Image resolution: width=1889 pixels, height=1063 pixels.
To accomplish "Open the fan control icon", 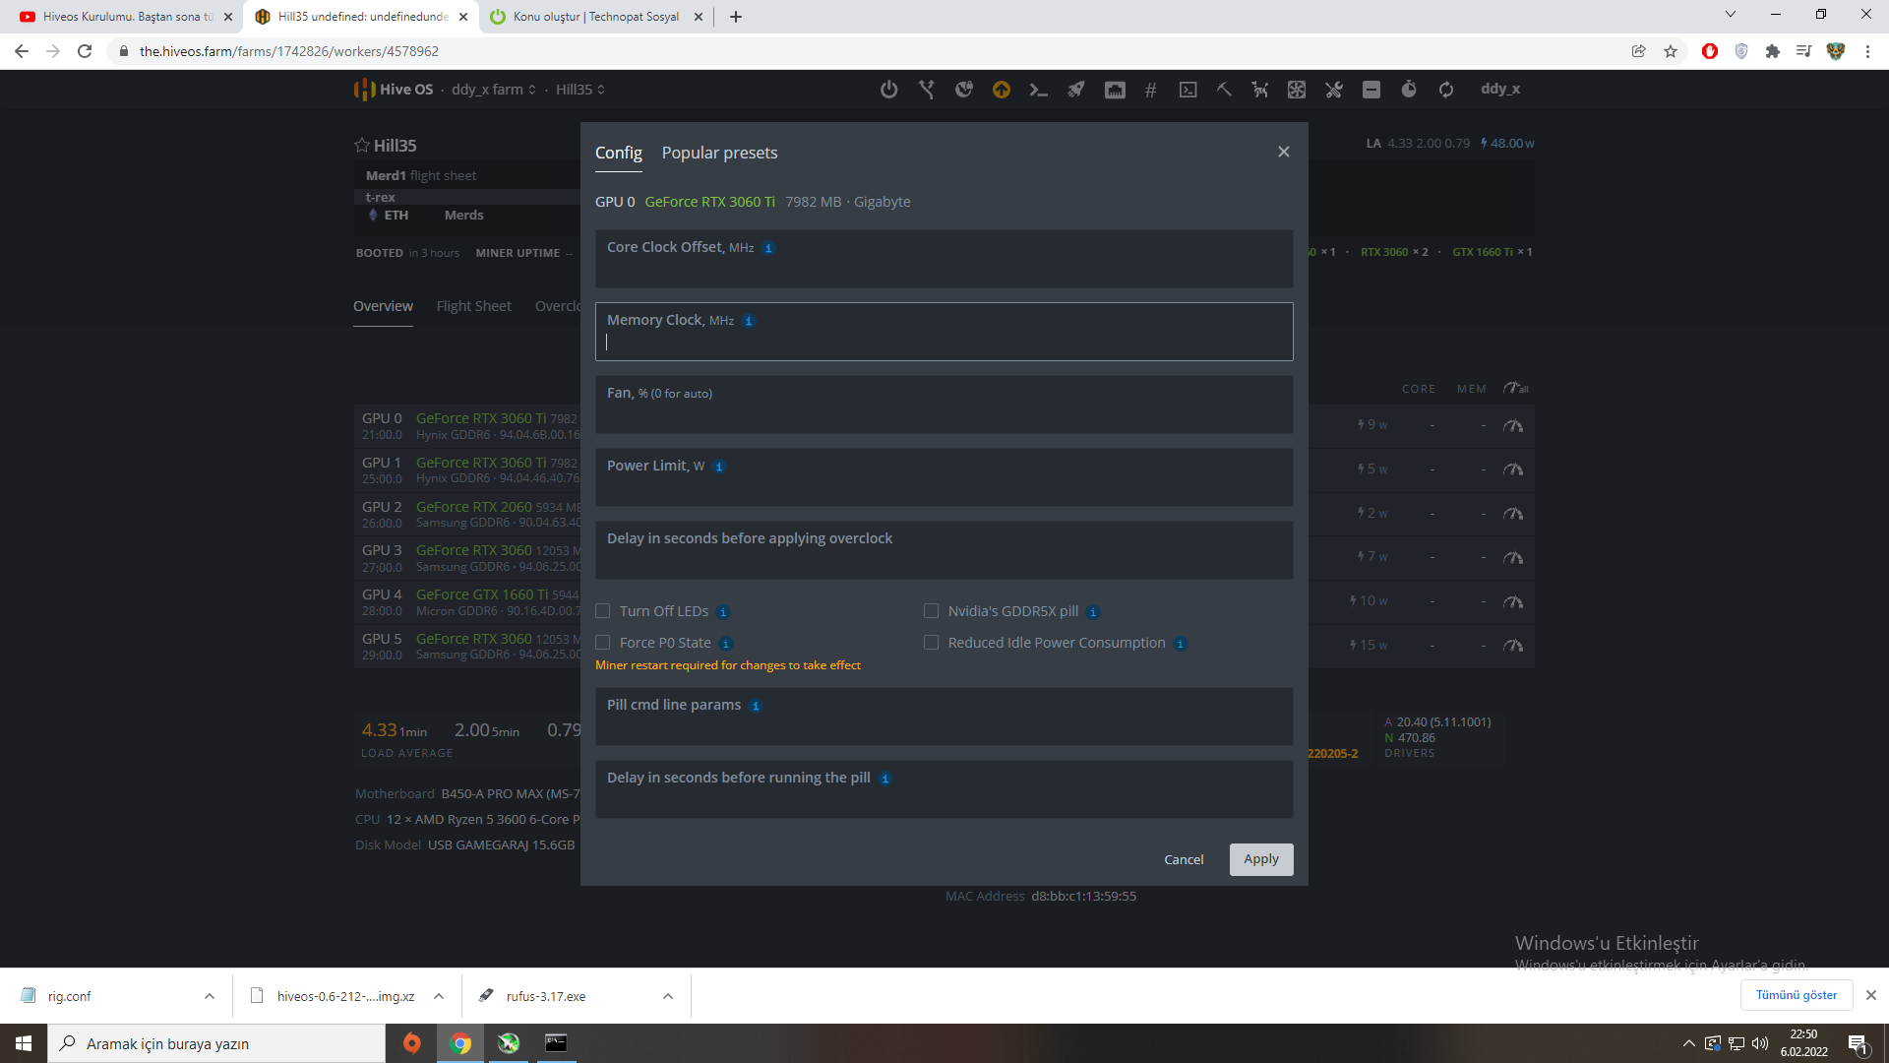I will click(1297, 90).
